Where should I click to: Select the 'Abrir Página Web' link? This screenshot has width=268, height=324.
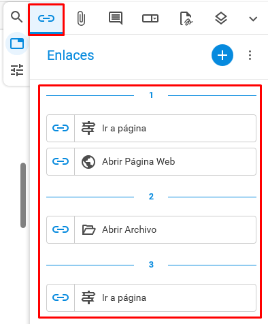[x=151, y=161]
